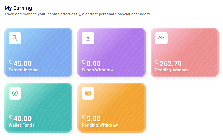Click the Pending Withdraw credit card icon
The image size is (223, 140).
88,93
